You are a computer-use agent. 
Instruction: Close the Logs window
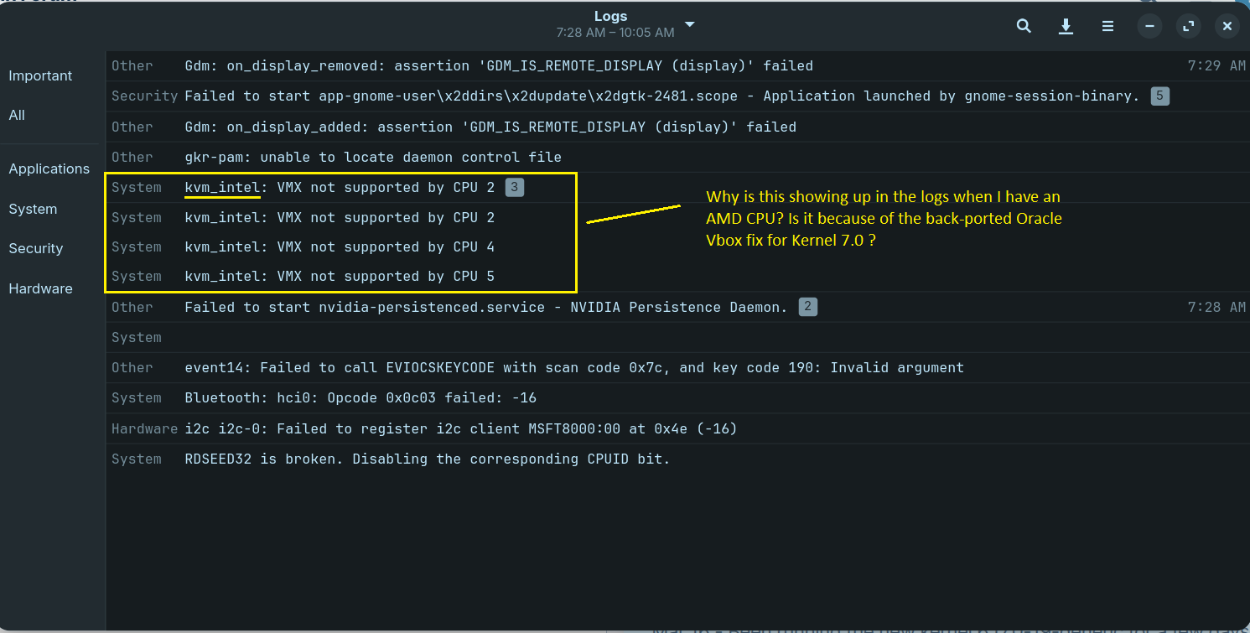[1227, 26]
